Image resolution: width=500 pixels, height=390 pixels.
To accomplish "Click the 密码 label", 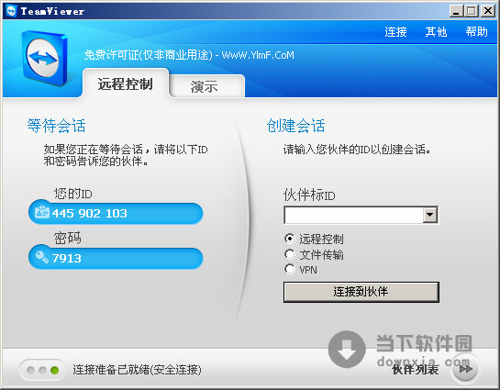I will pos(67,239).
